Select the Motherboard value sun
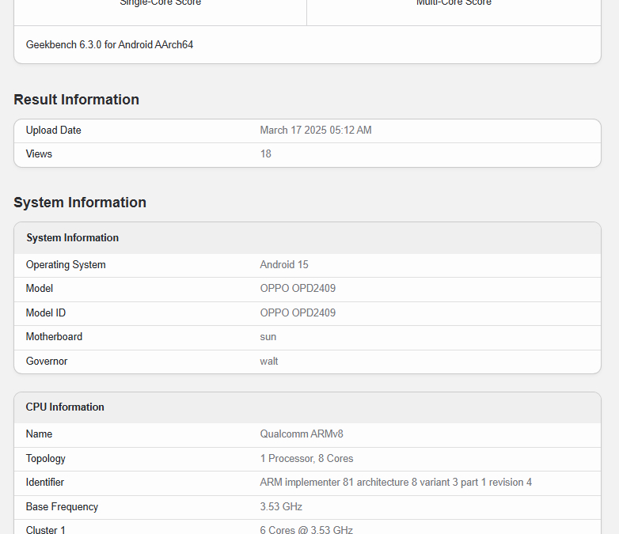 (x=268, y=337)
